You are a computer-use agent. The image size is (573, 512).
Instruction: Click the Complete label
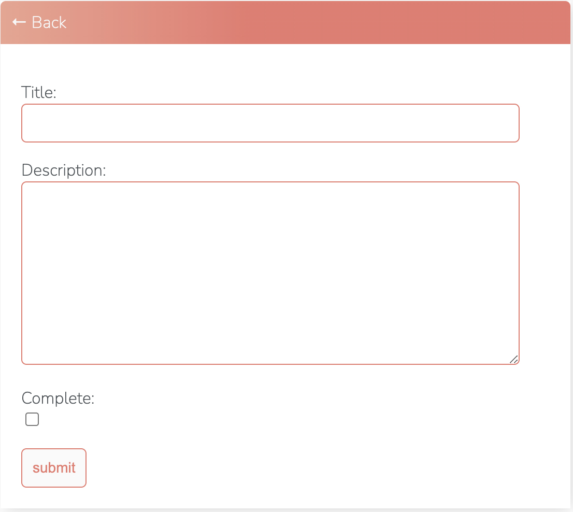pyautogui.click(x=57, y=398)
